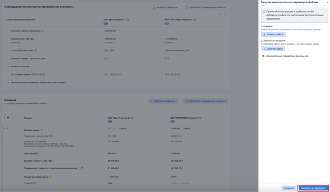Close the file upload side panel
Viewport: 330px width, 192px height.
coord(328,2)
